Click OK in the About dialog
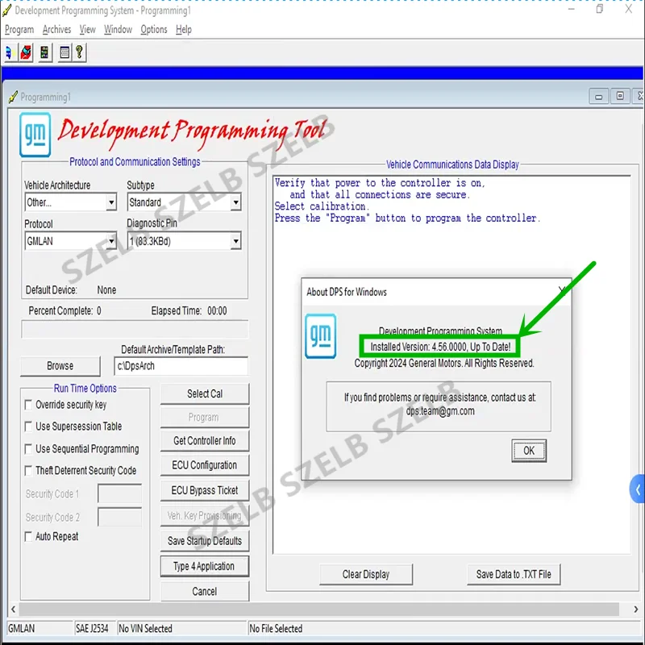 tap(529, 451)
